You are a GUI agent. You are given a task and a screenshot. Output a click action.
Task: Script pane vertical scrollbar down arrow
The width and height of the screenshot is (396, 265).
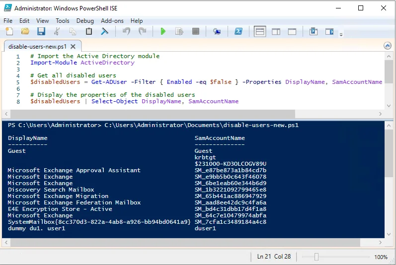389,106
